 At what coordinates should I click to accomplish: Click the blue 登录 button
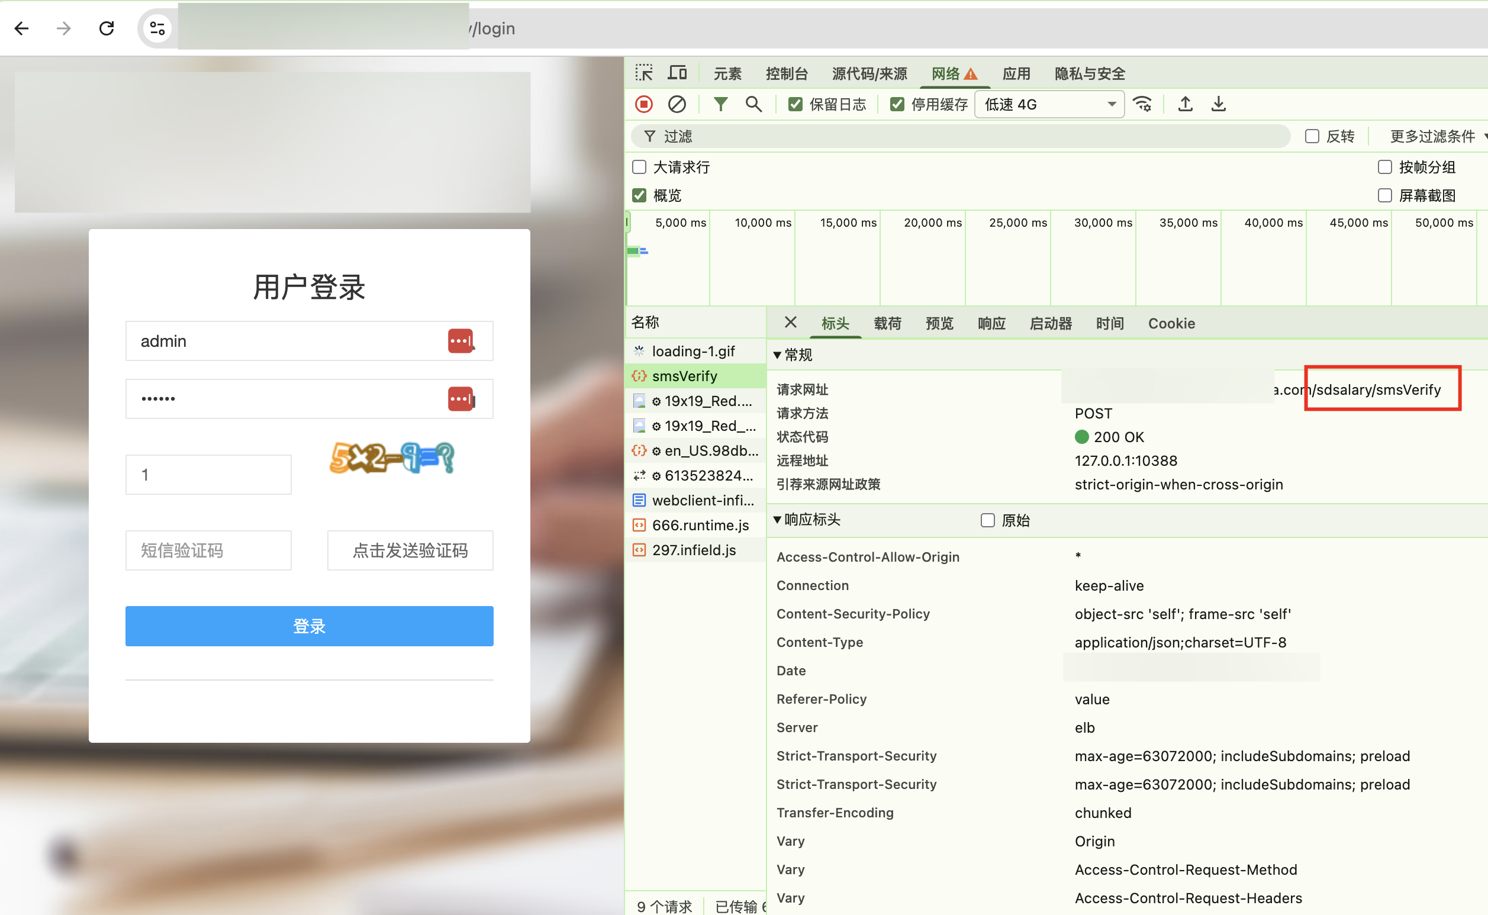pos(309,626)
